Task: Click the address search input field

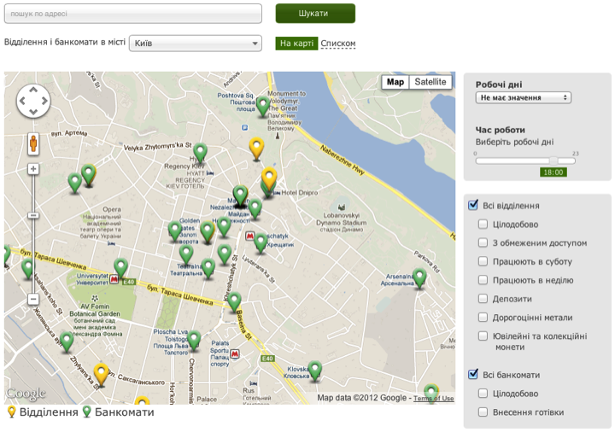Action: tap(132, 14)
